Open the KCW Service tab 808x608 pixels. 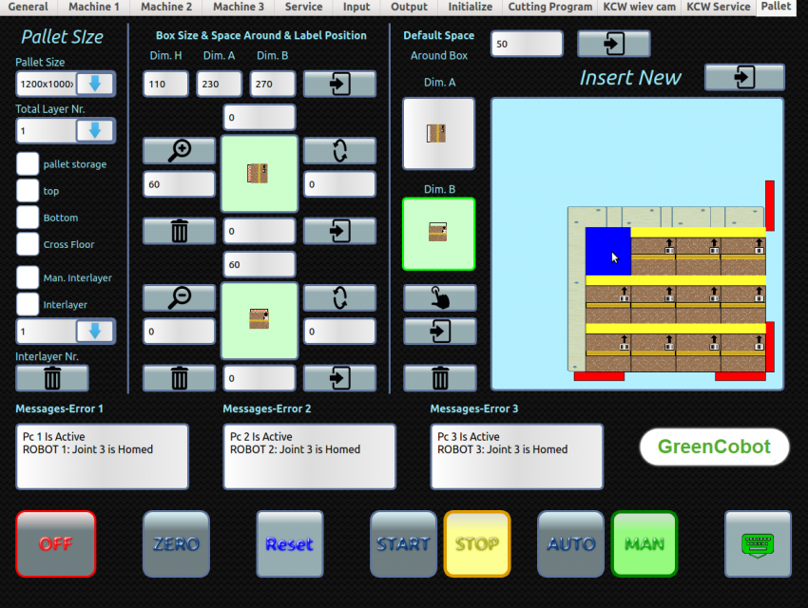click(719, 8)
